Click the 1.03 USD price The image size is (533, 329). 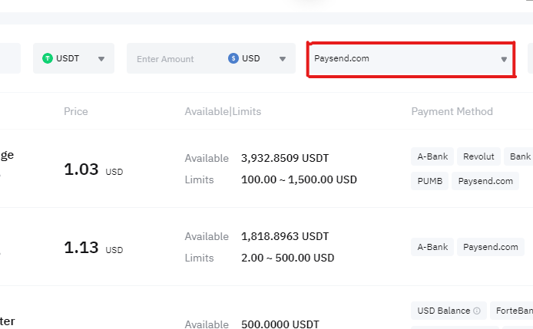coord(94,169)
